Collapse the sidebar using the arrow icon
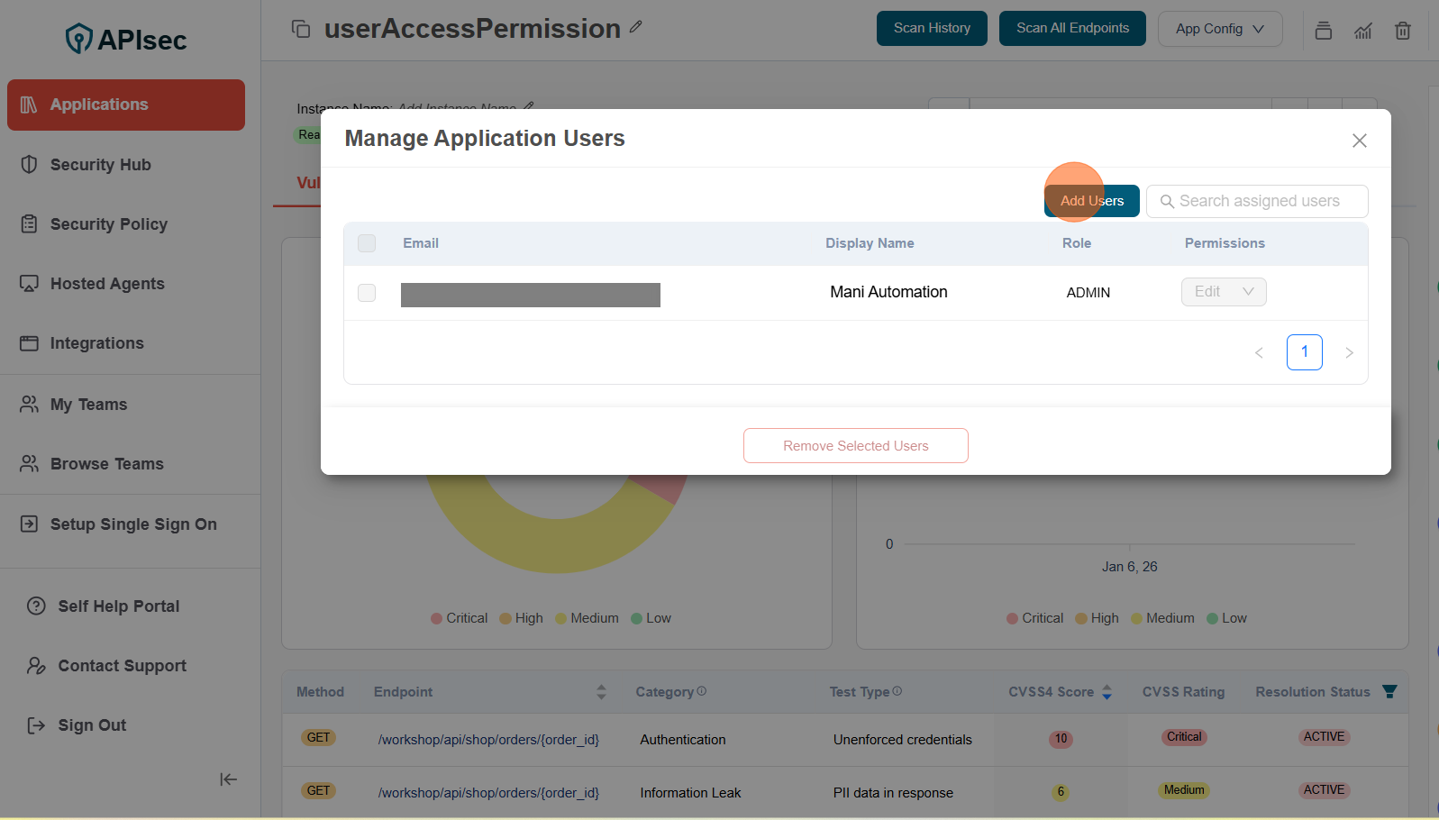Screen dimensions: 1439x820 point(228,779)
